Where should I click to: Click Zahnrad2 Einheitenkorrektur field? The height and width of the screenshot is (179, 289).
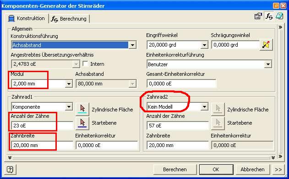tap(242, 145)
